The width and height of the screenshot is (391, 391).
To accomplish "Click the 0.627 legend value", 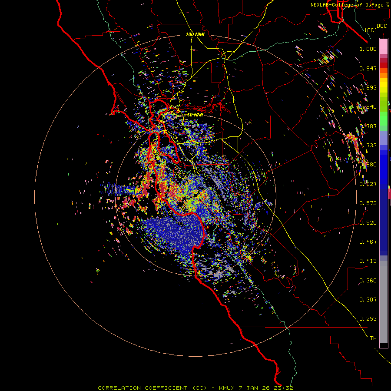I will tap(368, 184).
